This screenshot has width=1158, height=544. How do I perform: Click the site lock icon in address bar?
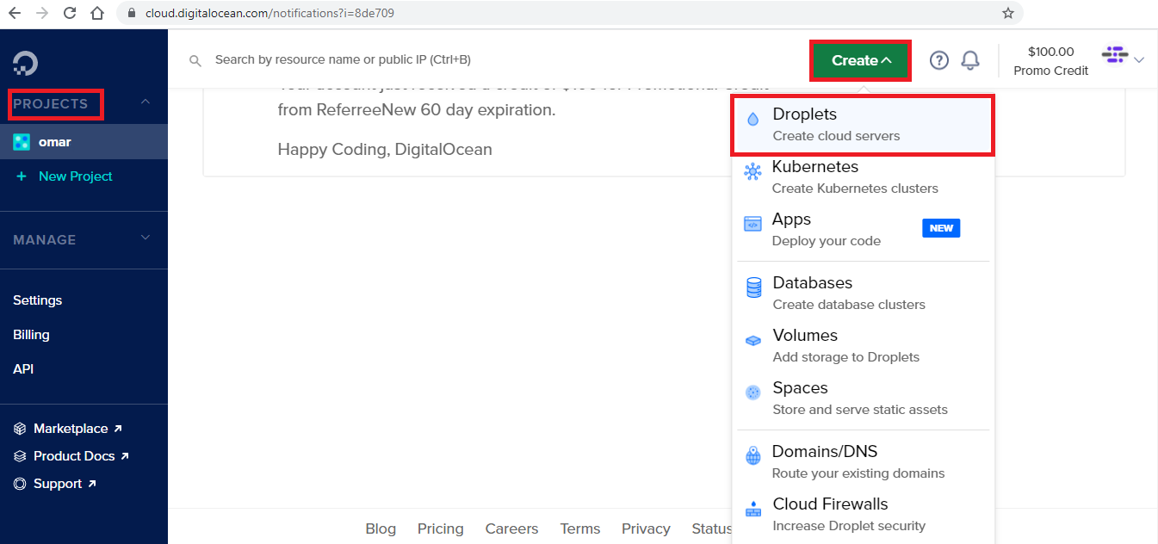[x=132, y=14]
